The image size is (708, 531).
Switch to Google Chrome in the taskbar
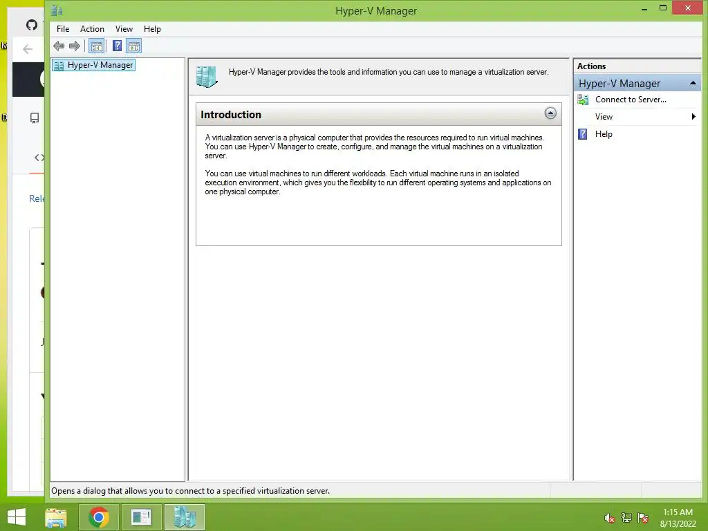click(98, 517)
